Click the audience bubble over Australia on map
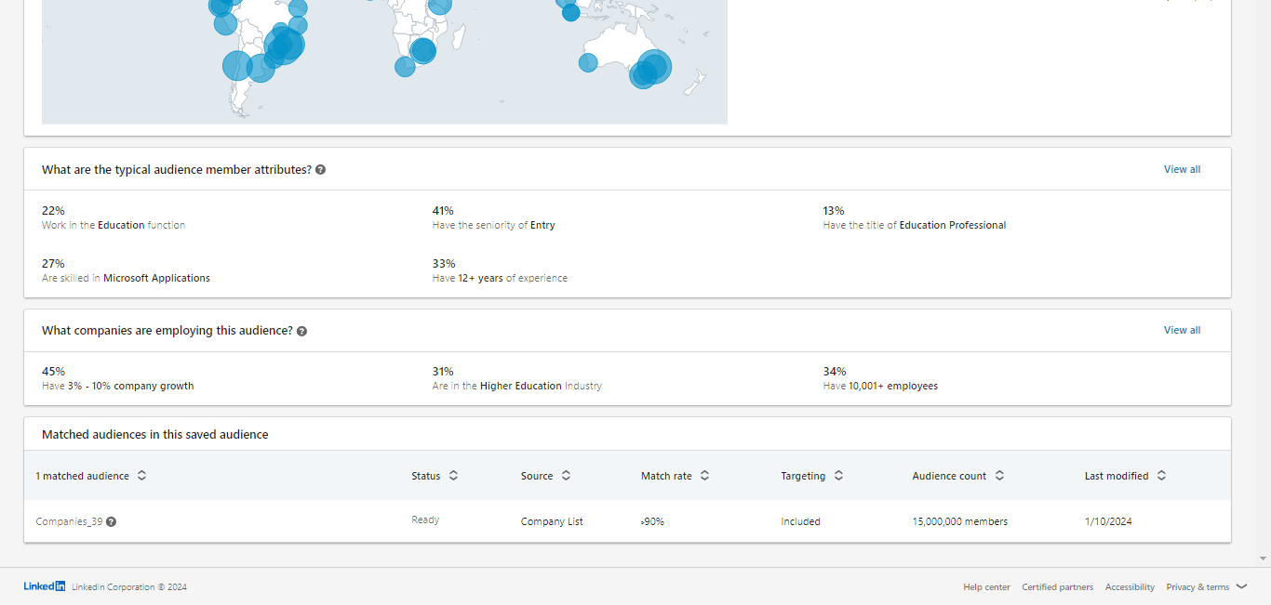Viewport: 1271px width, 605px height. point(651,69)
